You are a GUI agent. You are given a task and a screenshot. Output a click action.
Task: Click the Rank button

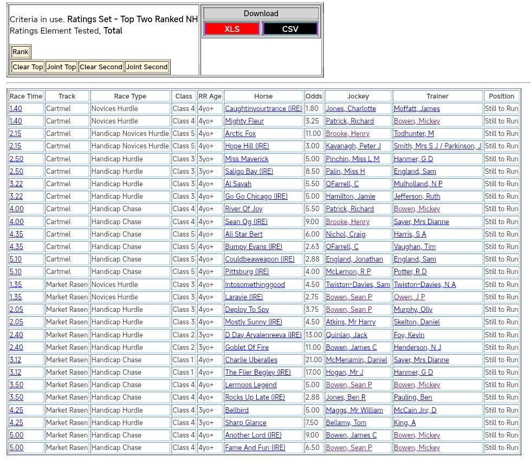tap(21, 52)
